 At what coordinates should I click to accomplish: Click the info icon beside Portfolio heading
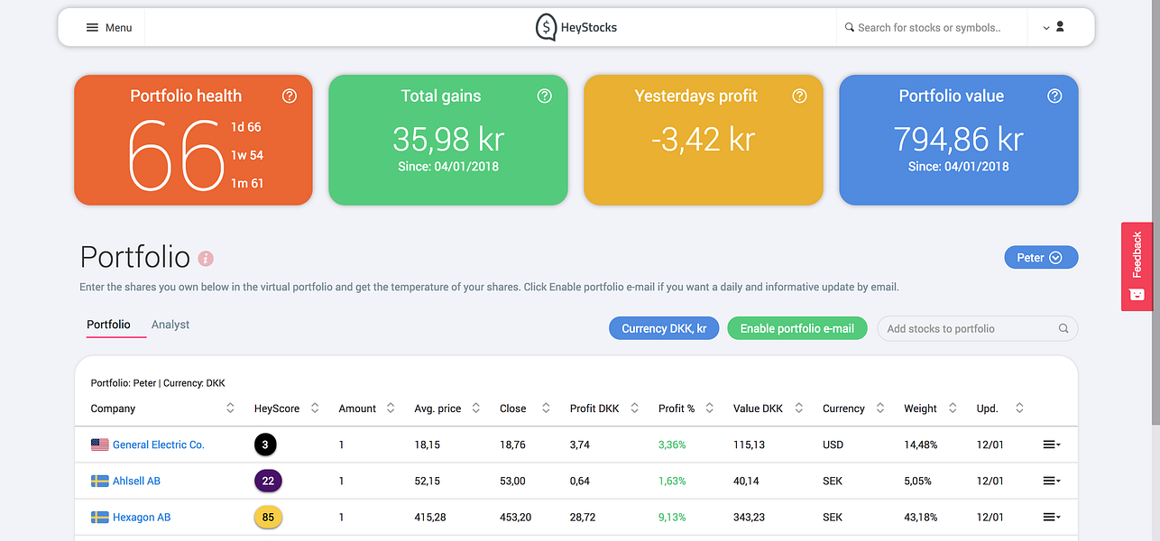click(206, 259)
